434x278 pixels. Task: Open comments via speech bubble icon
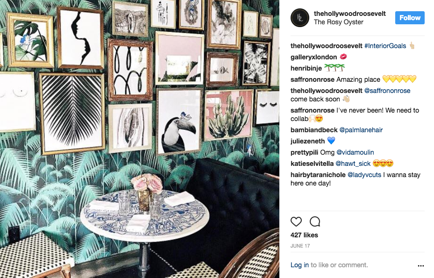coord(315,221)
